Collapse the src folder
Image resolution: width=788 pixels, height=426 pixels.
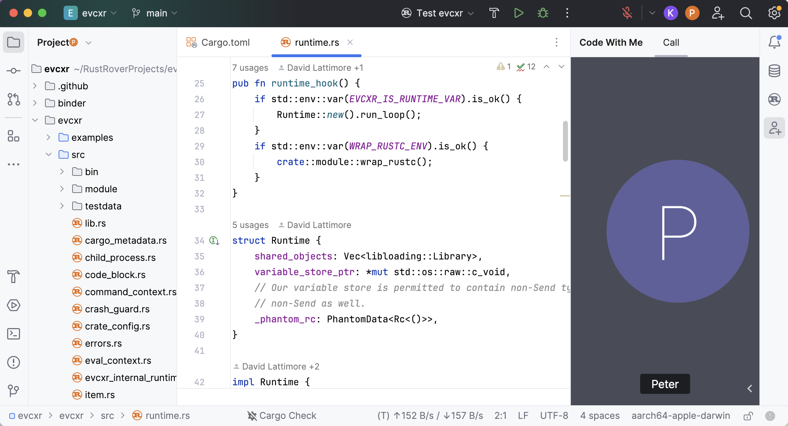(49, 154)
